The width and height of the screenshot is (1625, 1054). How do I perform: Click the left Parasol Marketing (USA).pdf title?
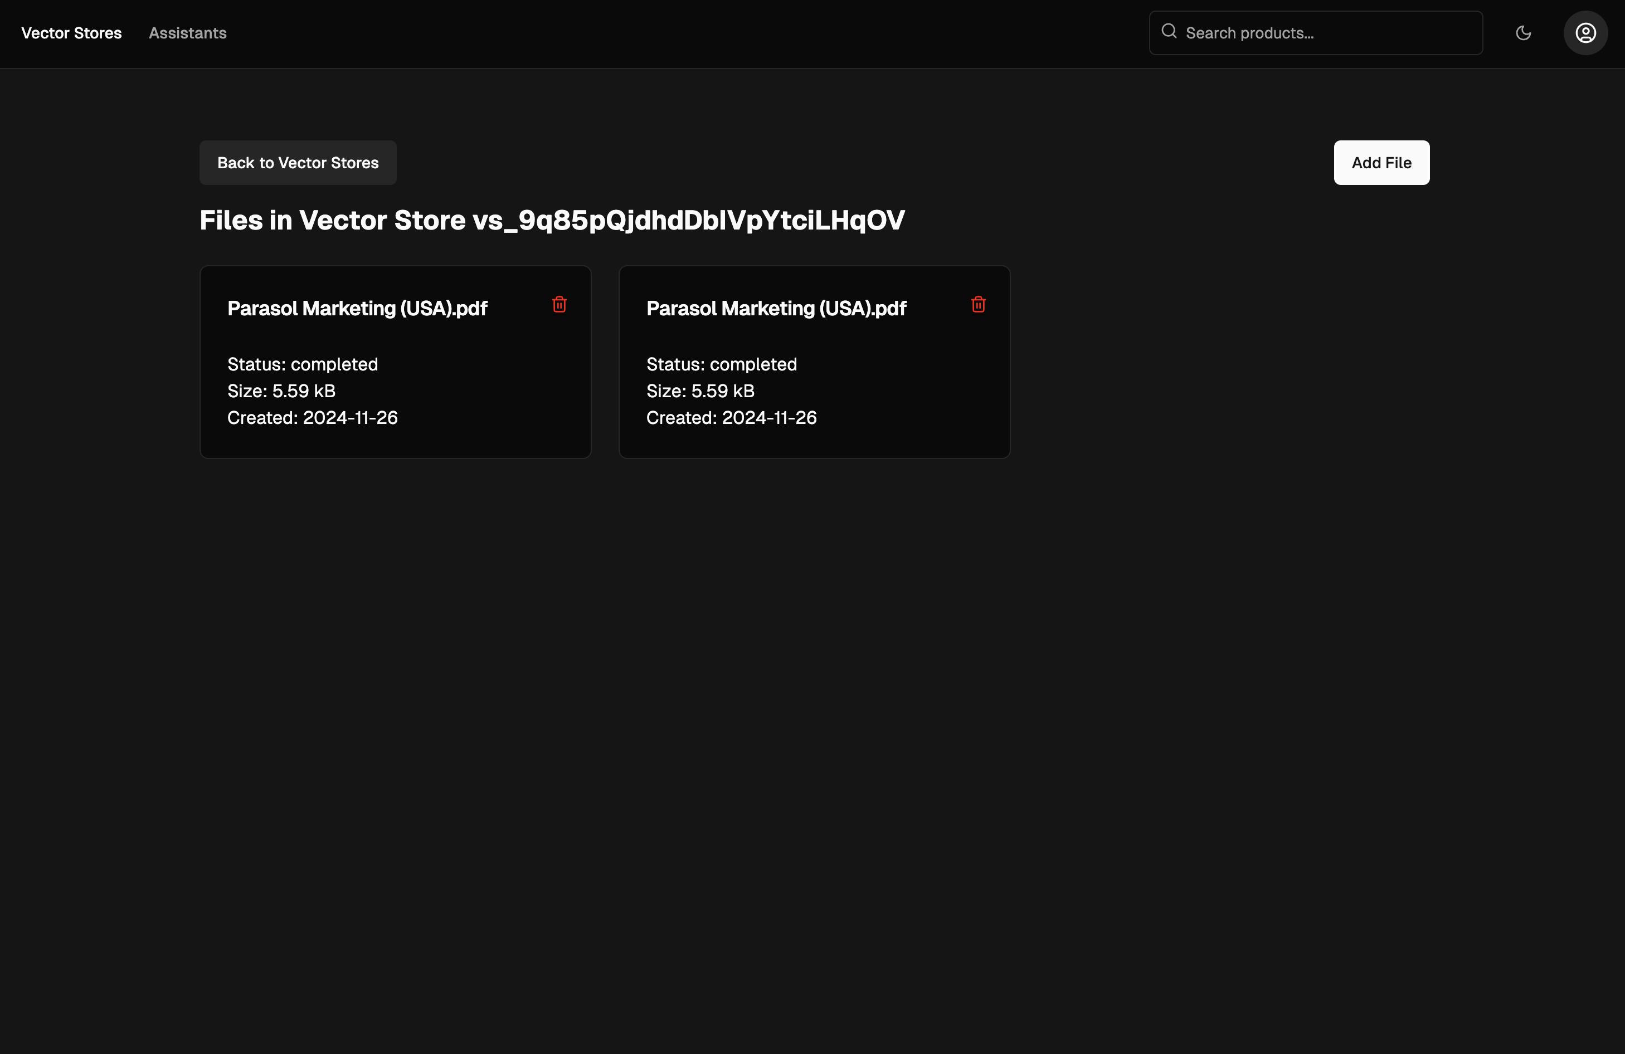[x=357, y=308]
